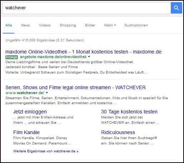Open the Videos tab
This screenshot has width=184, height=163.
pyautogui.click(x=45, y=25)
